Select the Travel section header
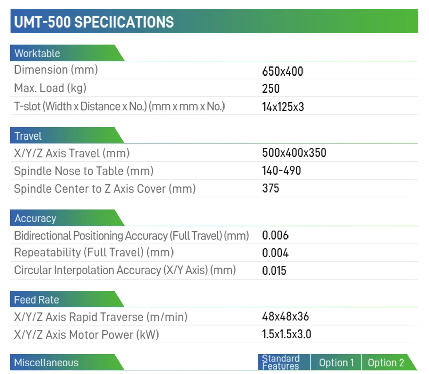 pos(28,136)
